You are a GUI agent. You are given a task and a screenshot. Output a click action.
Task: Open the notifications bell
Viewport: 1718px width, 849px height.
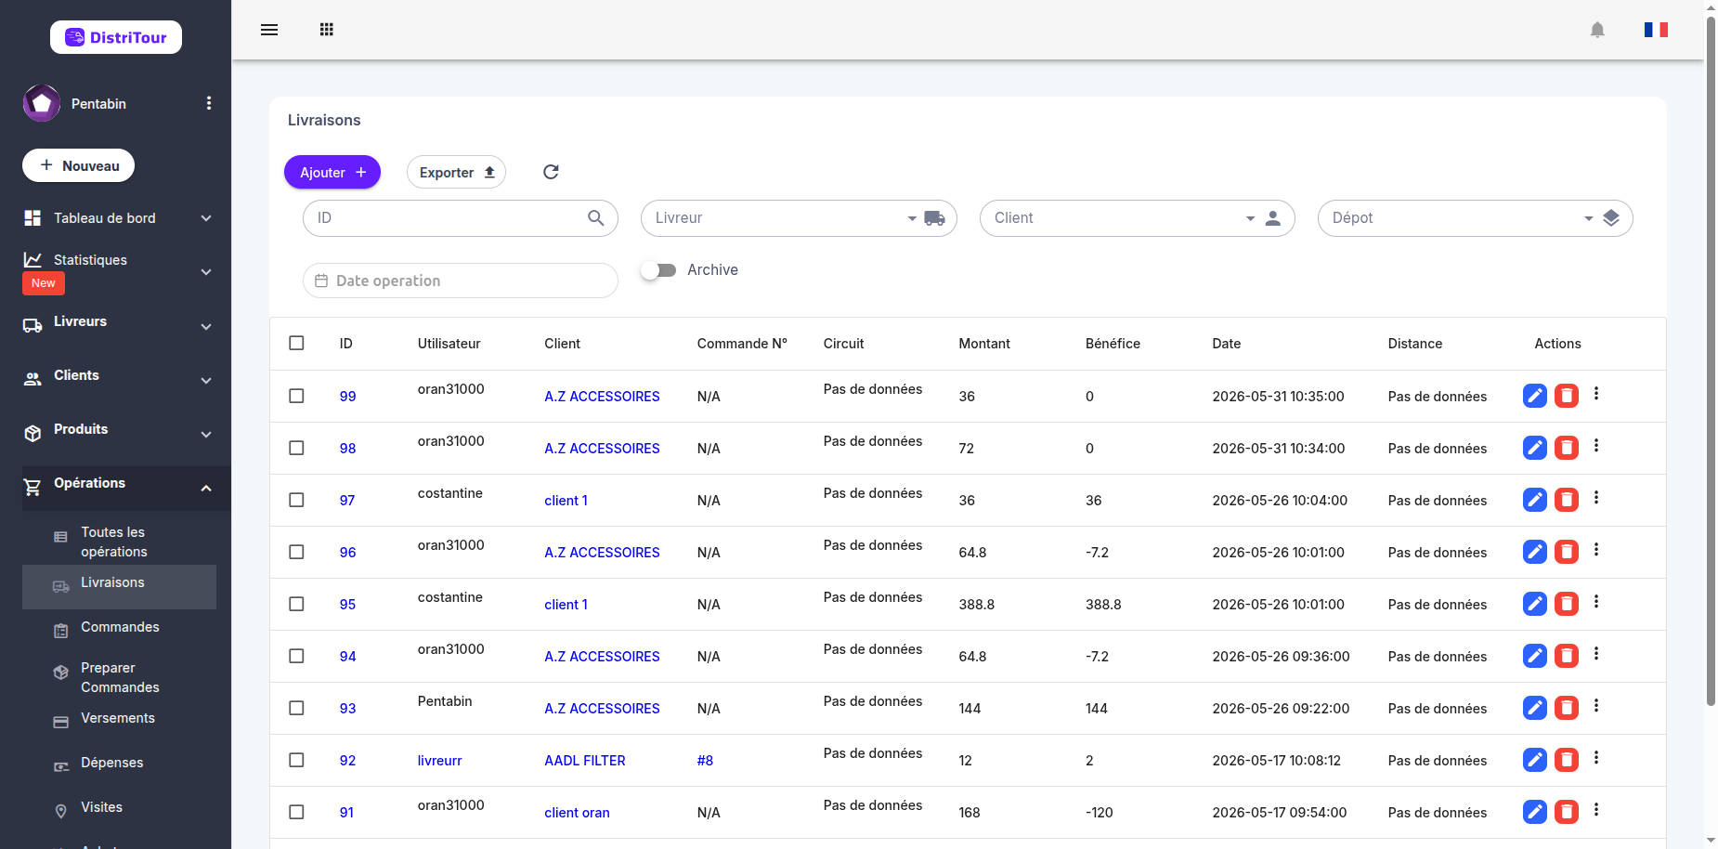pyautogui.click(x=1597, y=30)
